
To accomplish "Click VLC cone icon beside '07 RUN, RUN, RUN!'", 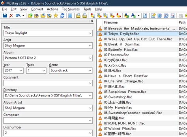I will tap(100, 123).
